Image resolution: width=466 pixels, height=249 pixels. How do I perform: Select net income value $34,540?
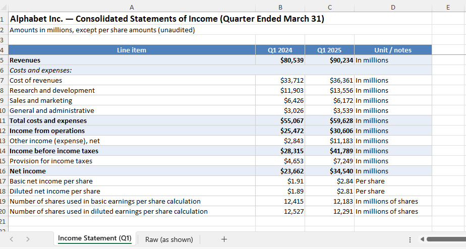coord(329,171)
